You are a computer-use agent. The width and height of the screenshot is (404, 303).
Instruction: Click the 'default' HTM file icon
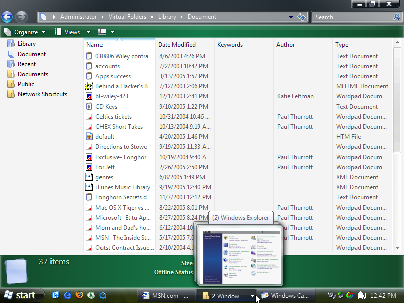[89, 137]
